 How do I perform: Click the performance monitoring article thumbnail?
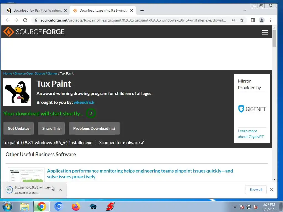tap(26, 175)
